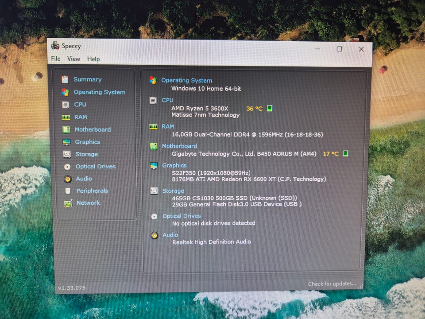Viewport: 425px width, 319px height.
Task: Click the Motherboard icon in sidebar
Action: pyautogui.click(x=66, y=130)
